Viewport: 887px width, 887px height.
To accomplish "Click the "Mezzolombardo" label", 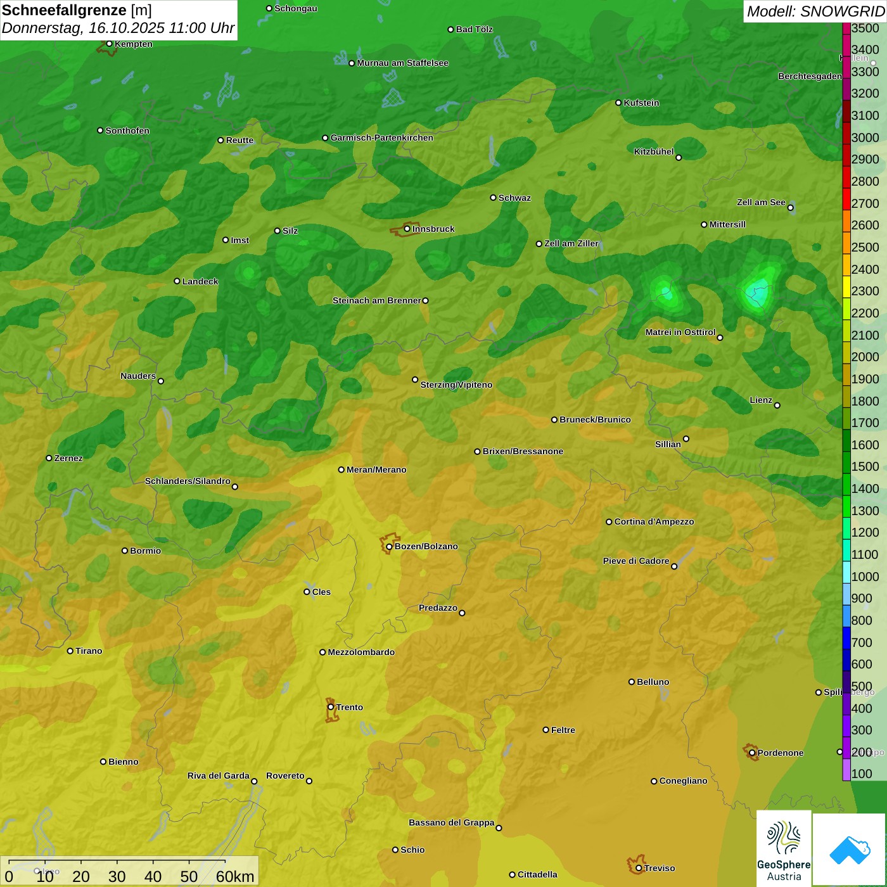I will point(361,652).
